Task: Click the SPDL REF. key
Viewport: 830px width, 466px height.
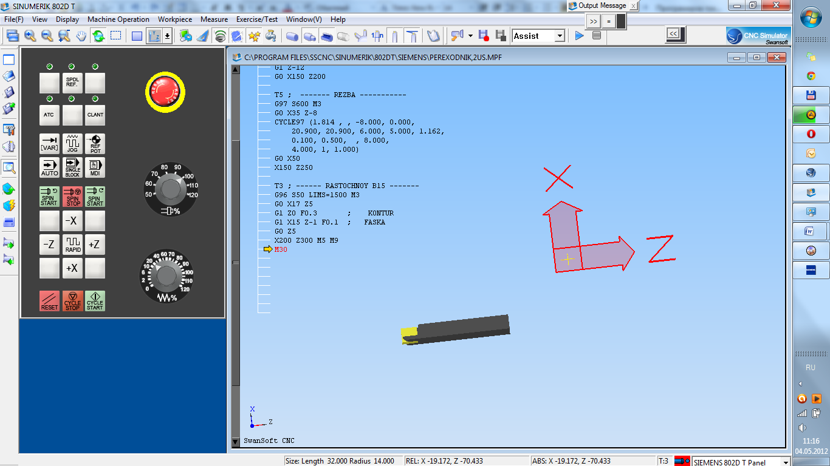Action: pyautogui.click(x=72, y=83)
